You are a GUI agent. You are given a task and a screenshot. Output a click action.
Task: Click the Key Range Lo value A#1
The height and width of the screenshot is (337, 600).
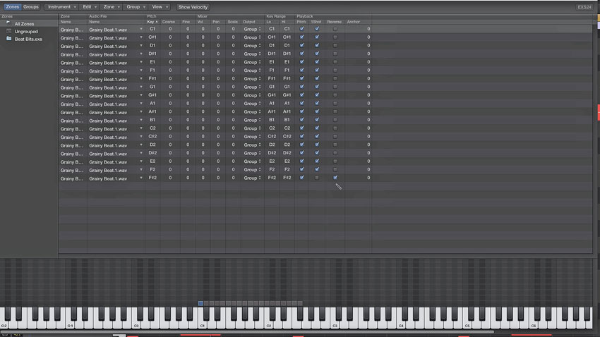272,111
